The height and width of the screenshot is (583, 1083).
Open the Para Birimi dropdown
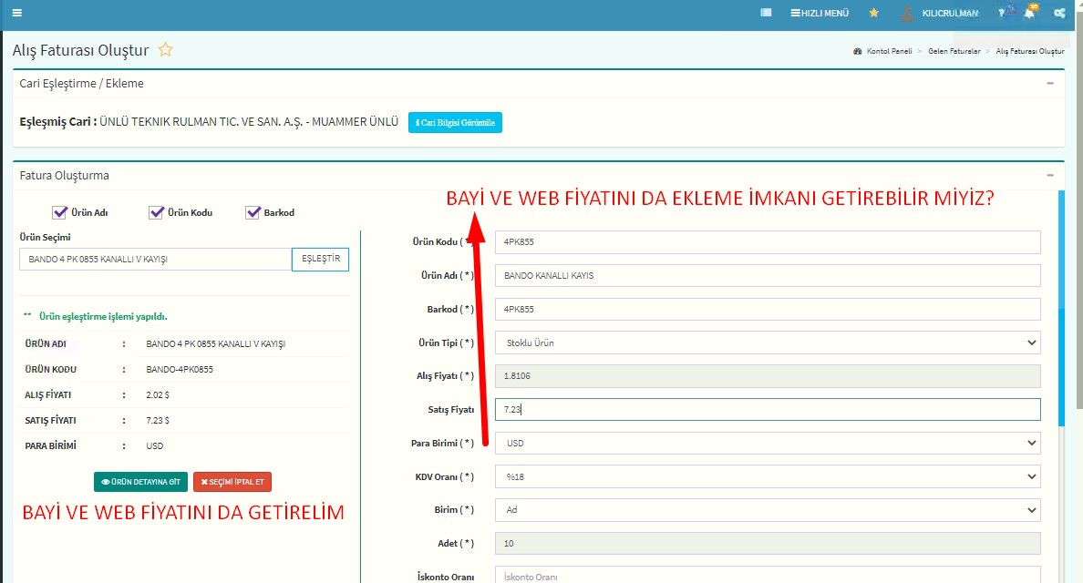coord(767,444)
